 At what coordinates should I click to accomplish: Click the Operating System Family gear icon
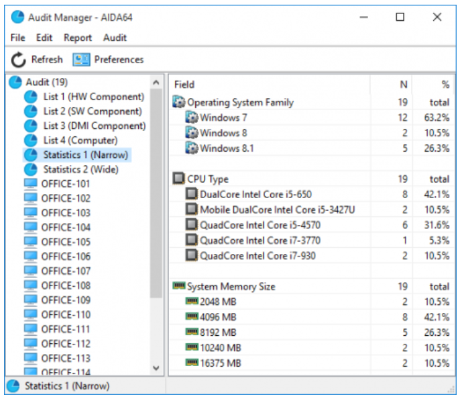(x=178, y=102)
